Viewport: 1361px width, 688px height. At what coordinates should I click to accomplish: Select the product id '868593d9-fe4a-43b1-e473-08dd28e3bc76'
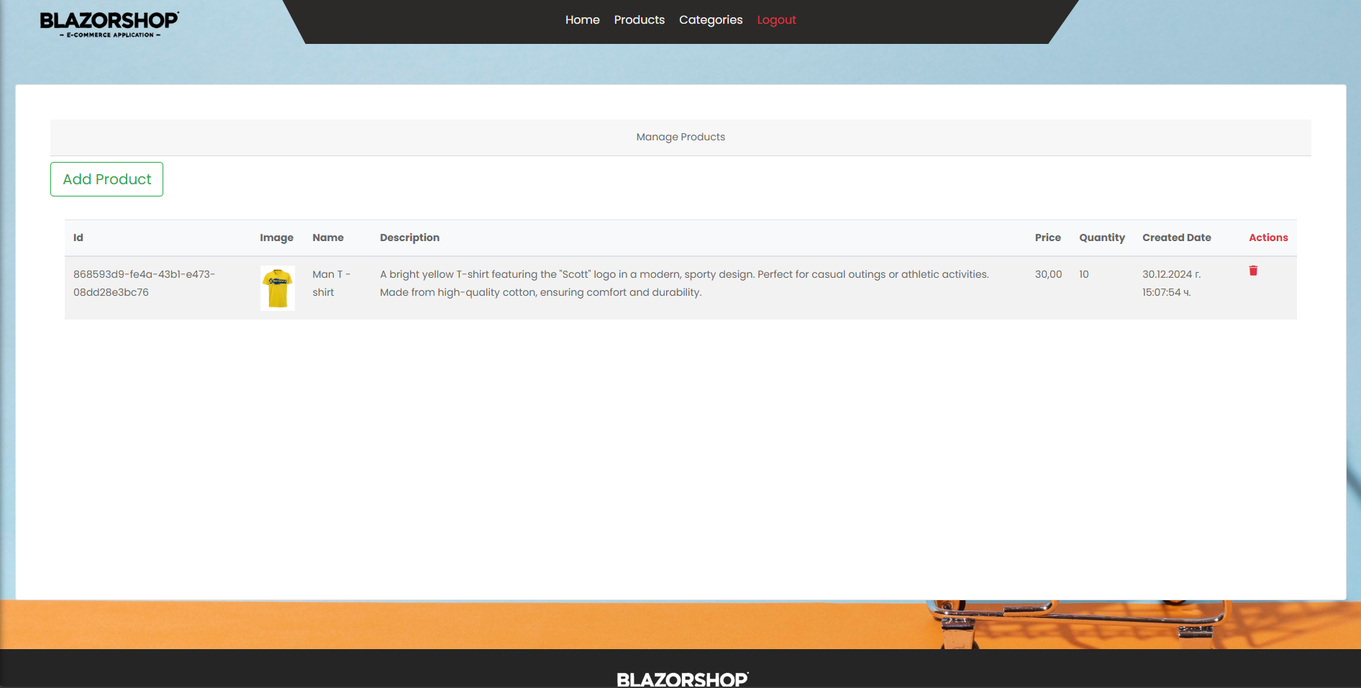point(144,283)
